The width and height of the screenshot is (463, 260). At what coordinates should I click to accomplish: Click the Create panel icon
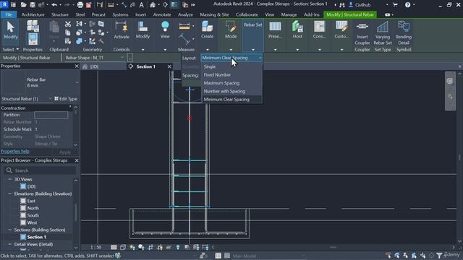207,30
